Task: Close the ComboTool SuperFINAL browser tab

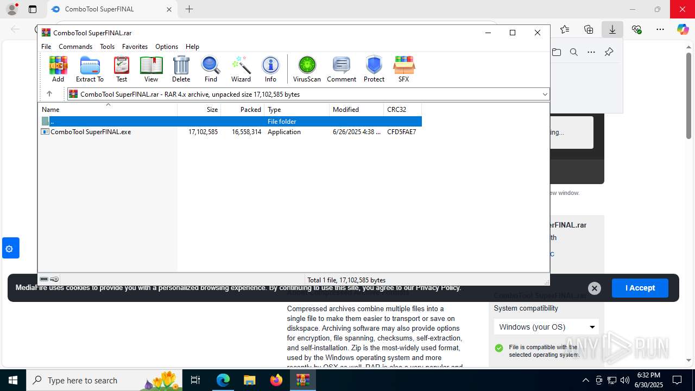Action: click(x=169, y=9)
